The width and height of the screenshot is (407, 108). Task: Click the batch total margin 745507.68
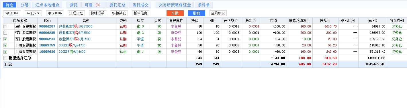pyautogui.click(x=376, y=58)
